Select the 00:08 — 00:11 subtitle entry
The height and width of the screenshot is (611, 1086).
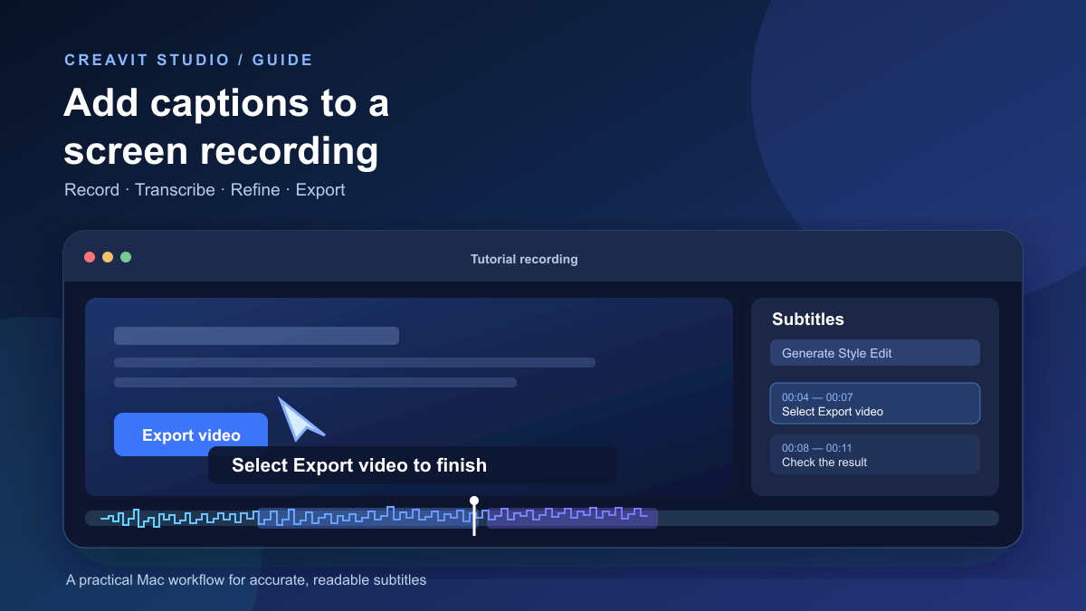[875, 454]
